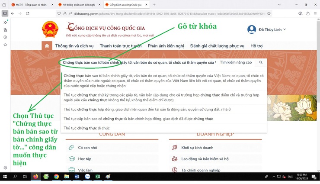Switch to the MCĐT - Tổng quan cá nhân tab
The width and height of the screenshot is (320, 184).
pyautogui.click(x=31, y=5)
